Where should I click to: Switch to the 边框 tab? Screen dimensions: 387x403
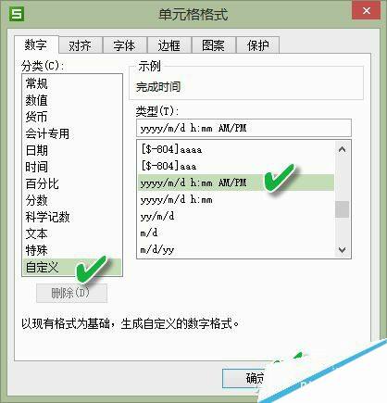169,45
